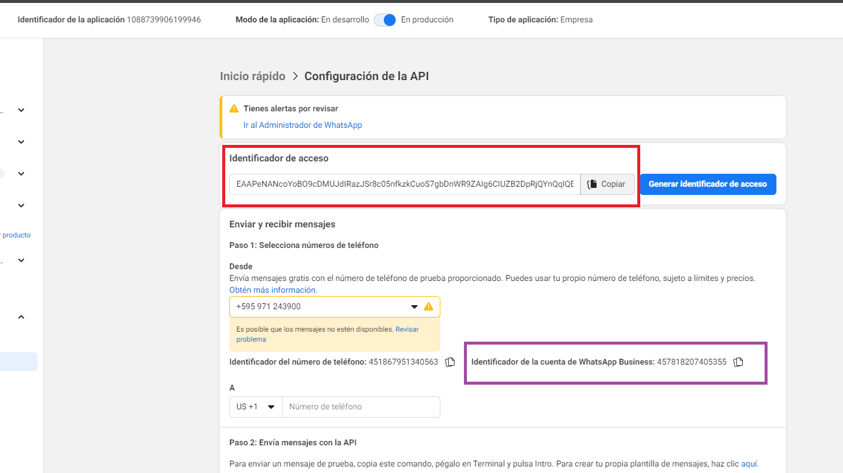Click the aquí link for message templates
Image resolution: width=843 pixels, height=473 pixels.
tap(749, 463)
